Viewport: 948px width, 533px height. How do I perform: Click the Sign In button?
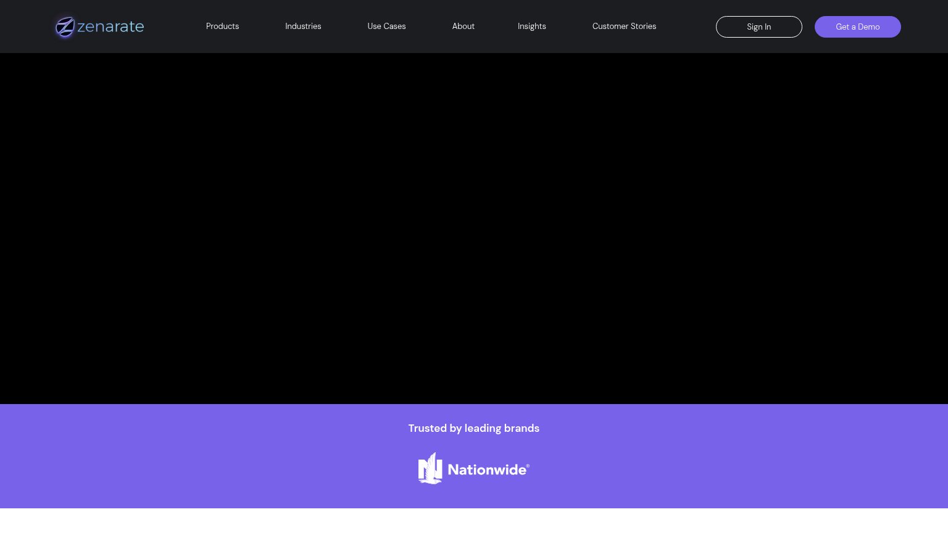point(759,27)
